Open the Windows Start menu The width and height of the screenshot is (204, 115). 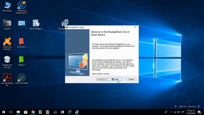[x=4, y=112]
